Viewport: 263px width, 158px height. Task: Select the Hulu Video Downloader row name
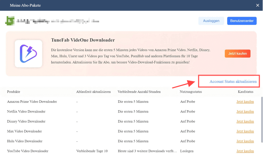(x=25, y=141)
